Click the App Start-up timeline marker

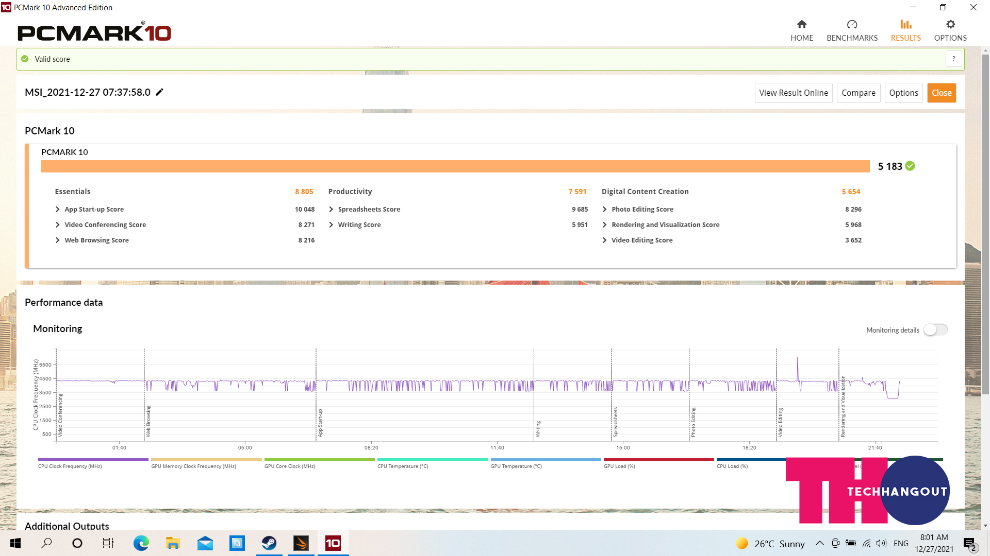[320, 423]
